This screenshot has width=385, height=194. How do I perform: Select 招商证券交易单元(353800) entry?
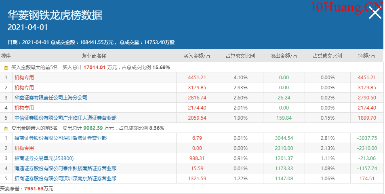point(44,158)
